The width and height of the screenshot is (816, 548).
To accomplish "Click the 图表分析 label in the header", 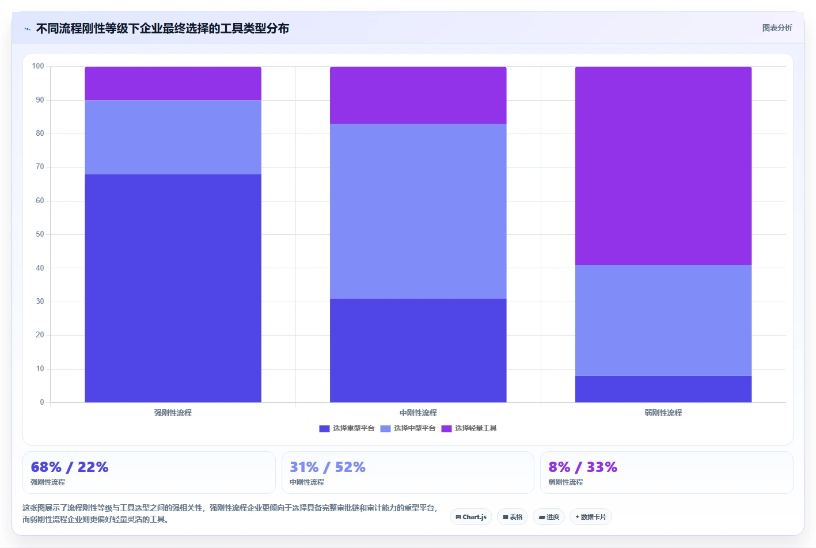I will tap(777, 28).
